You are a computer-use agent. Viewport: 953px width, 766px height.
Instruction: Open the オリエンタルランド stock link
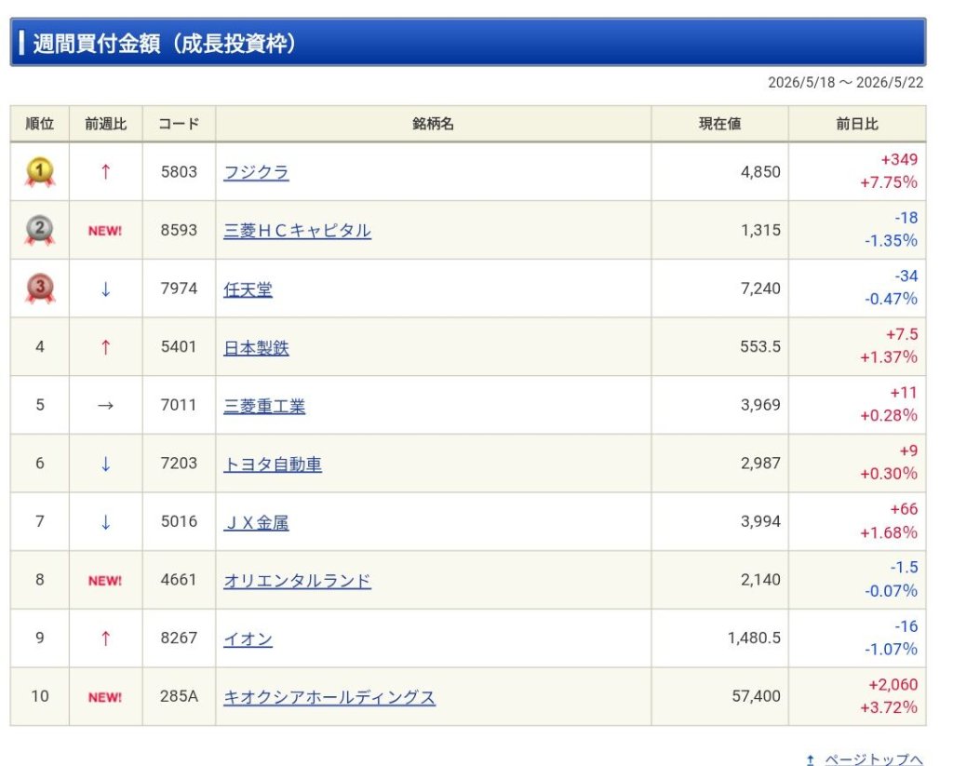coord(297,581)
